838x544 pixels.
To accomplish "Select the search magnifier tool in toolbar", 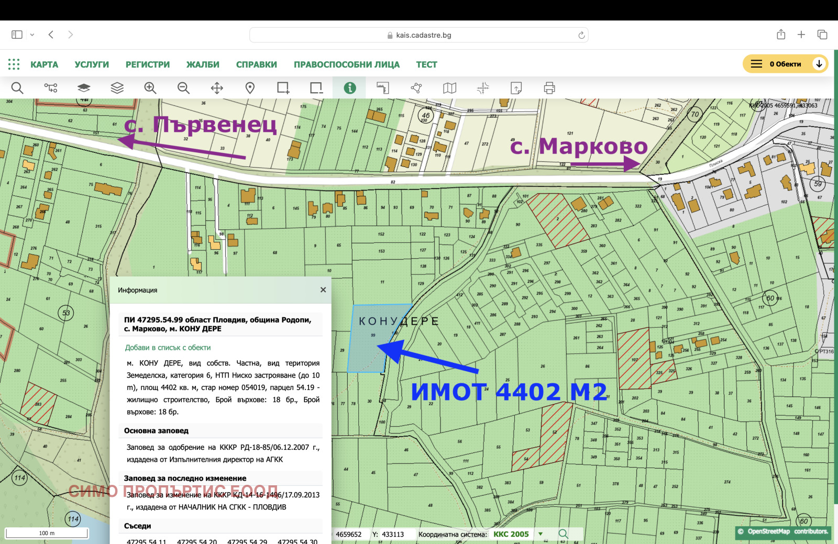I will tap(17, 88).
